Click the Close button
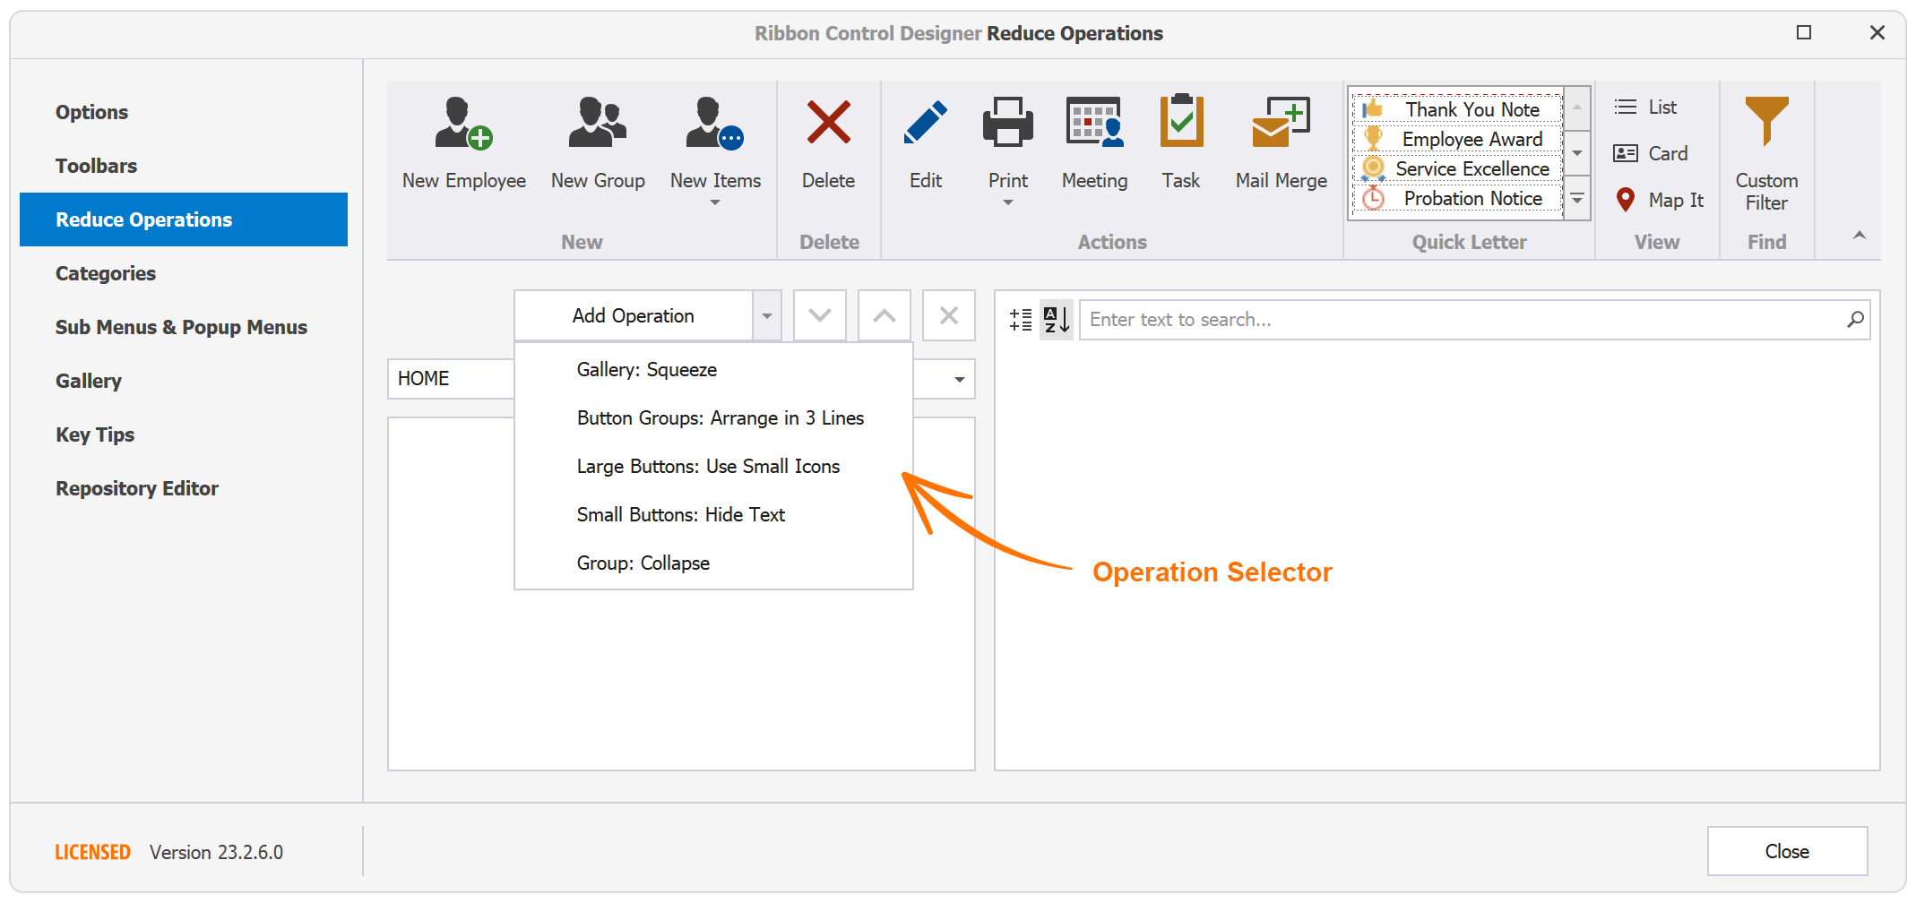The image size is (1916, 903). [x=1787, y=851]
